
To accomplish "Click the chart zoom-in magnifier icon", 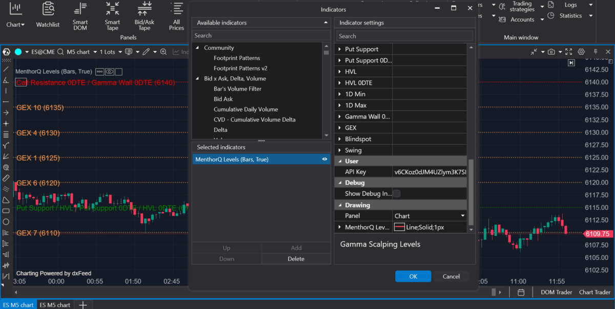I will tap(163, 52).
